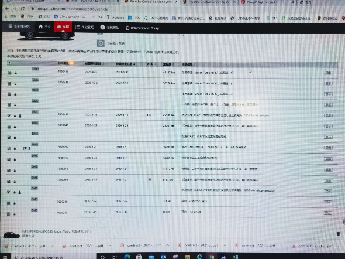Click the filter funnel icon in table header
This screenshot has width=345, height=259.
coord(9,63)
